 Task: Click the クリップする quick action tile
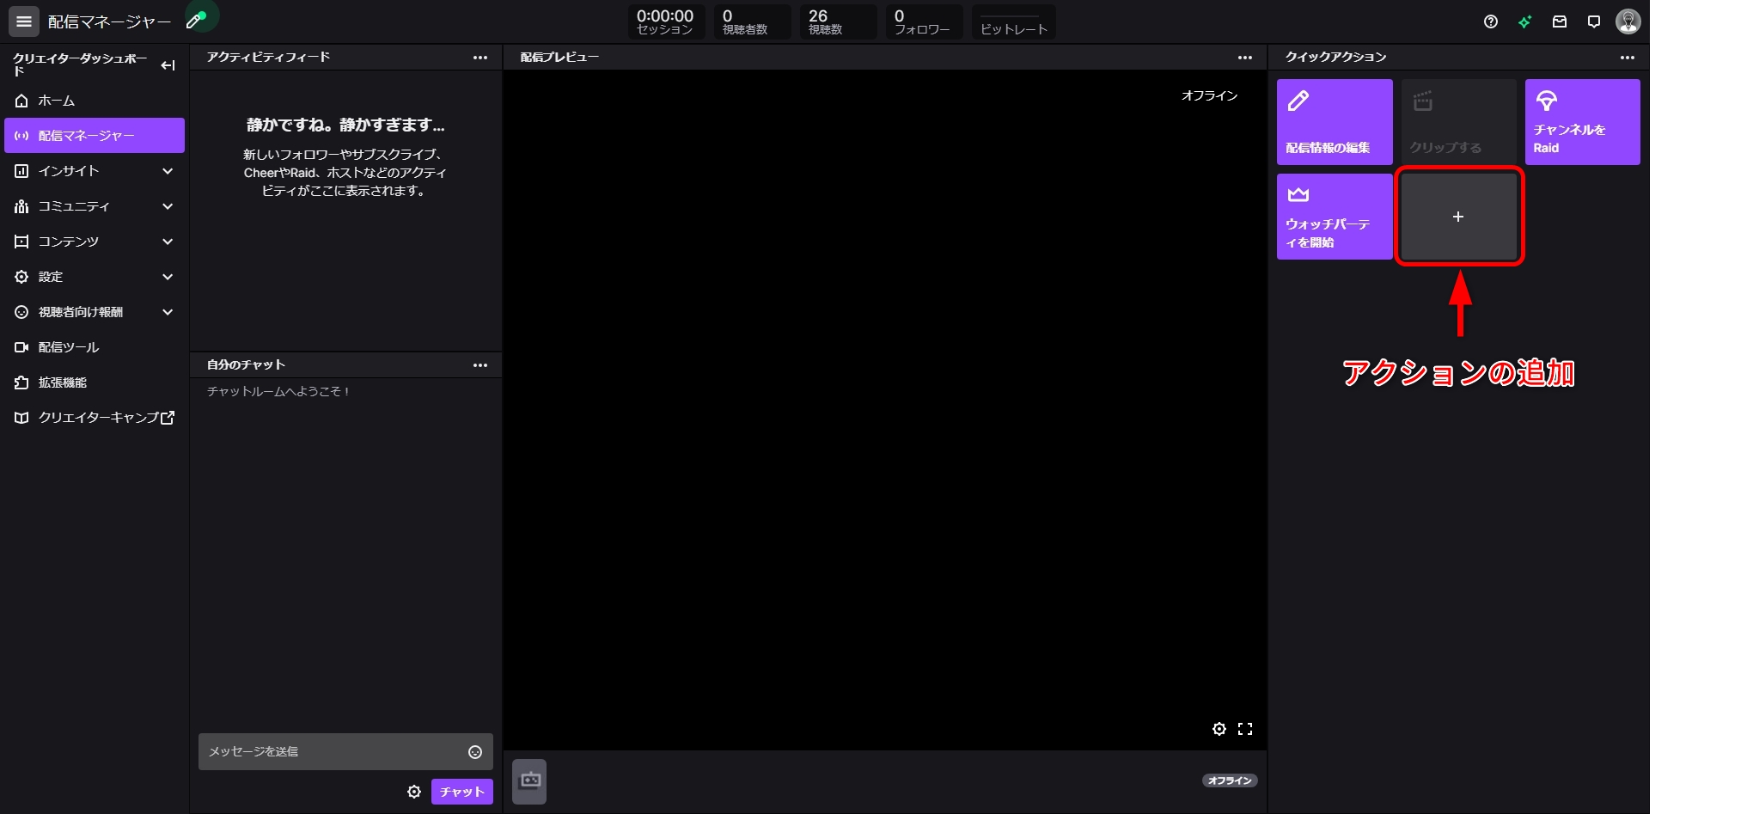click(1458, 122)
